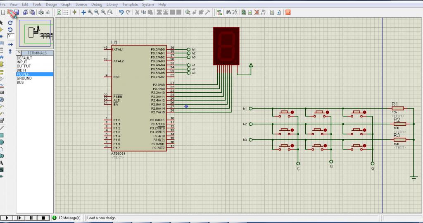
Task: Click the Zoom In magnifier icon
Action: 90,12
